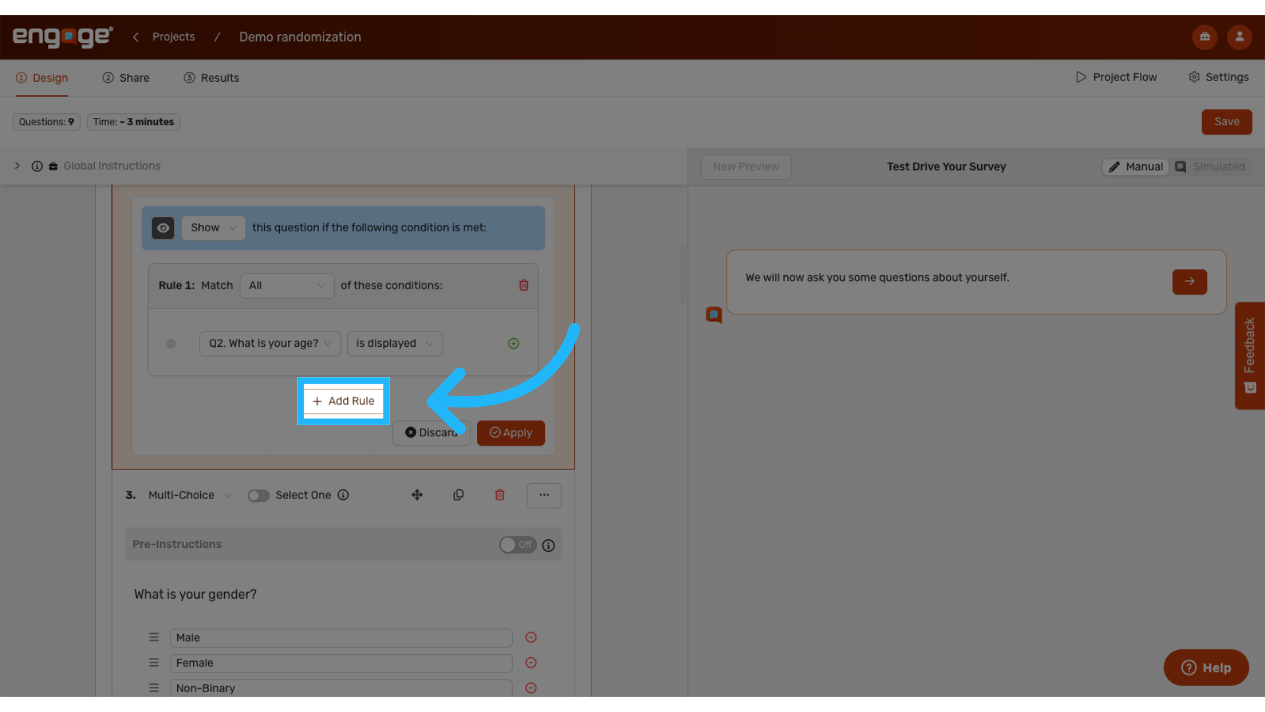Switch preview to Simulated mode
The height and width of the screenshot is (712, 1265).
point(1210,167)
